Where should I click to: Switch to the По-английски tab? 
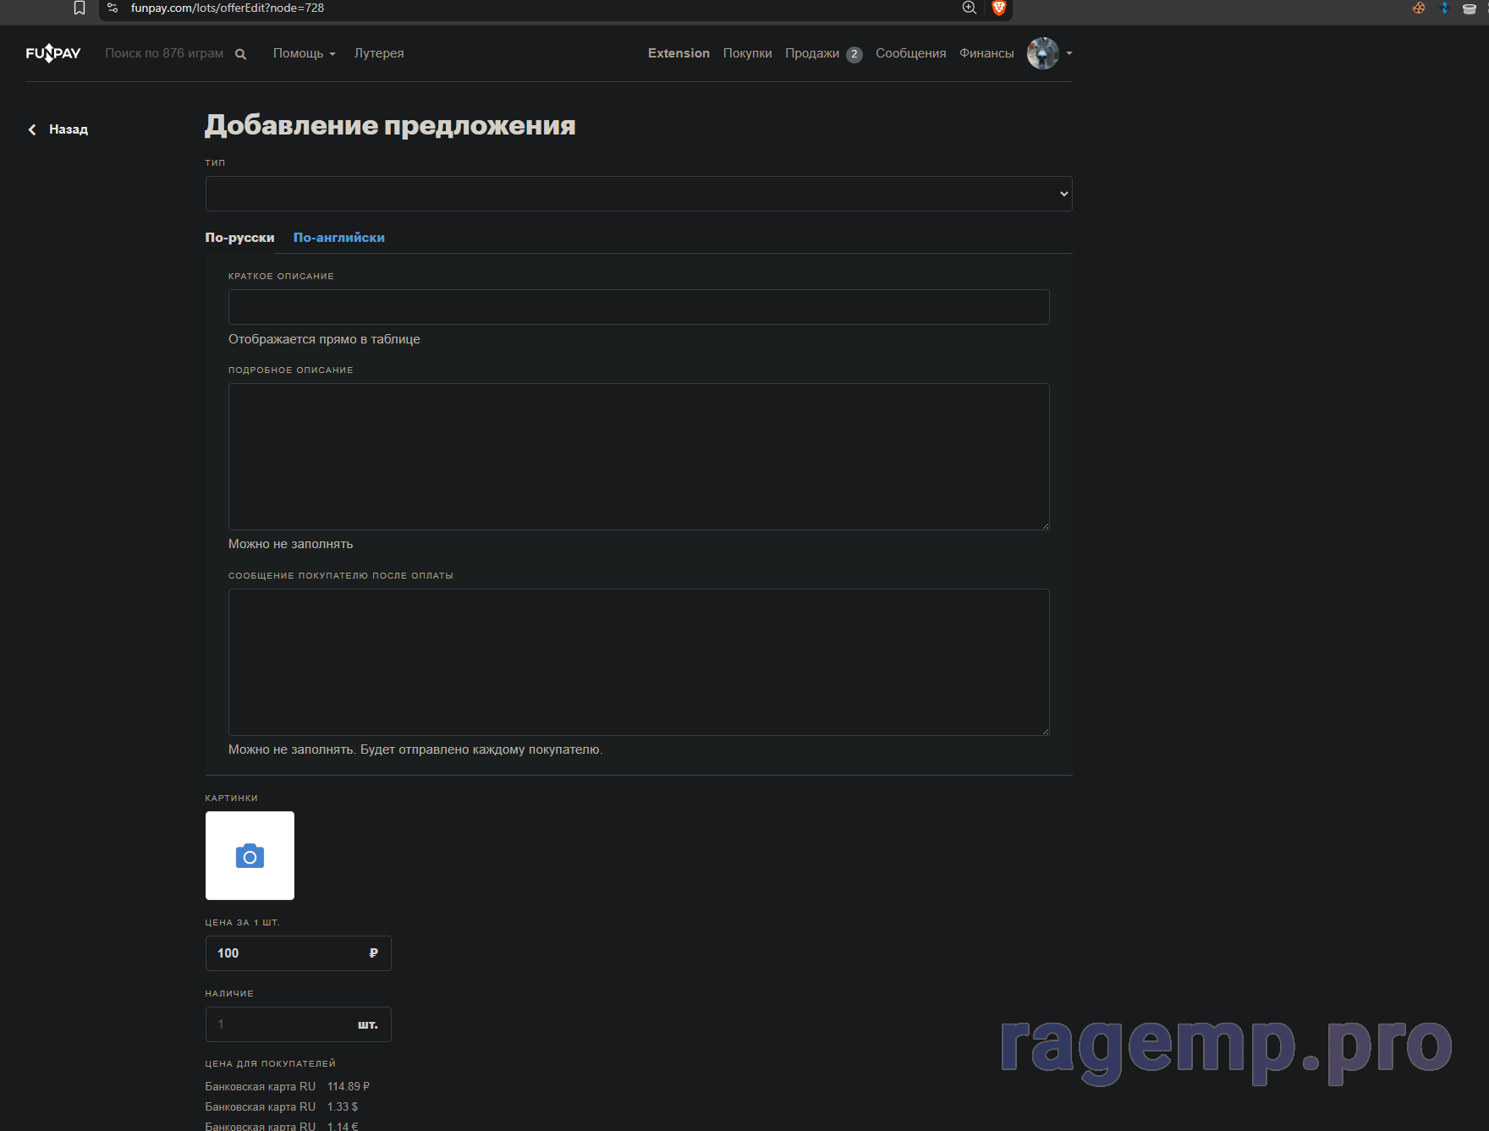[x=338, y=238]
